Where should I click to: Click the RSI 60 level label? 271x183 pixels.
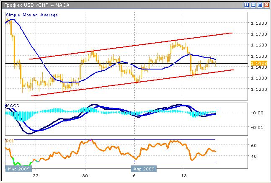point(253,145)
